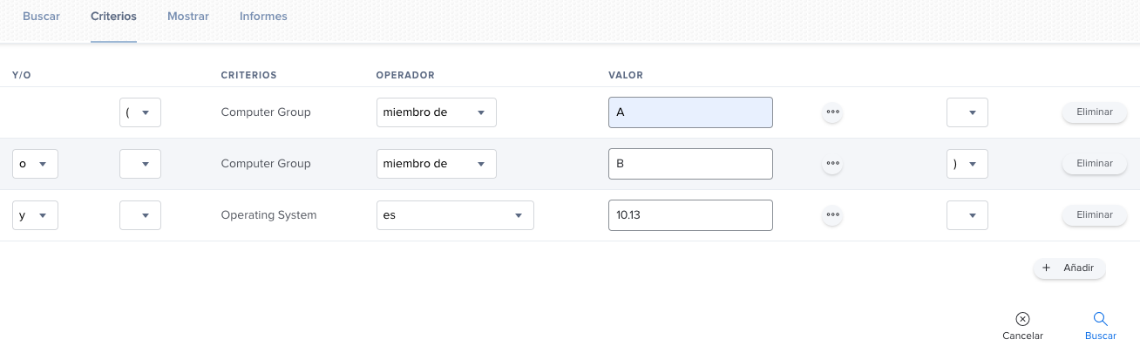Click the ellipsis button for Operating System value
Image resolution: width=1140 pixels, height=353 pixels.
(832, 215)
